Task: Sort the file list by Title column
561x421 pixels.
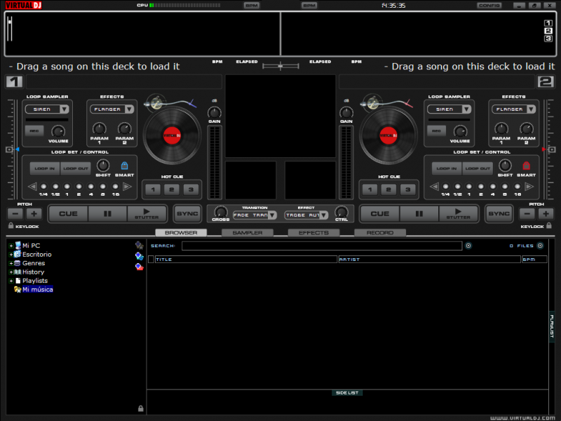Action: tap(246, 260)
